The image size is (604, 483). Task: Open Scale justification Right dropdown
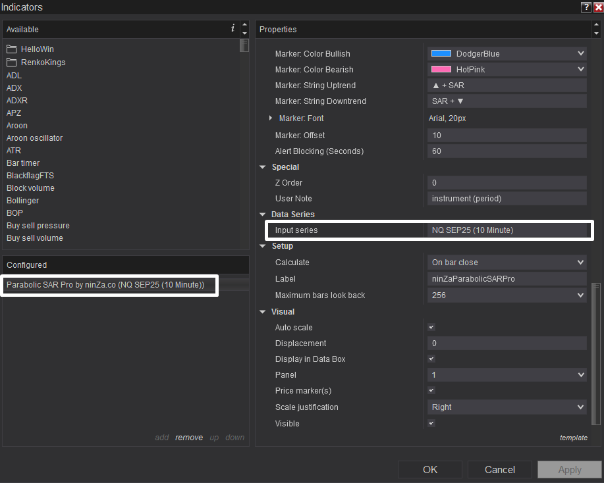507,407
